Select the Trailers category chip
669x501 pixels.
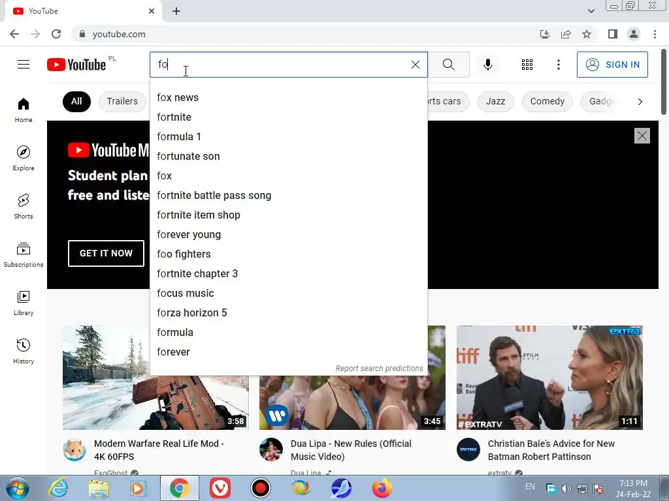(x=122, y=101)
